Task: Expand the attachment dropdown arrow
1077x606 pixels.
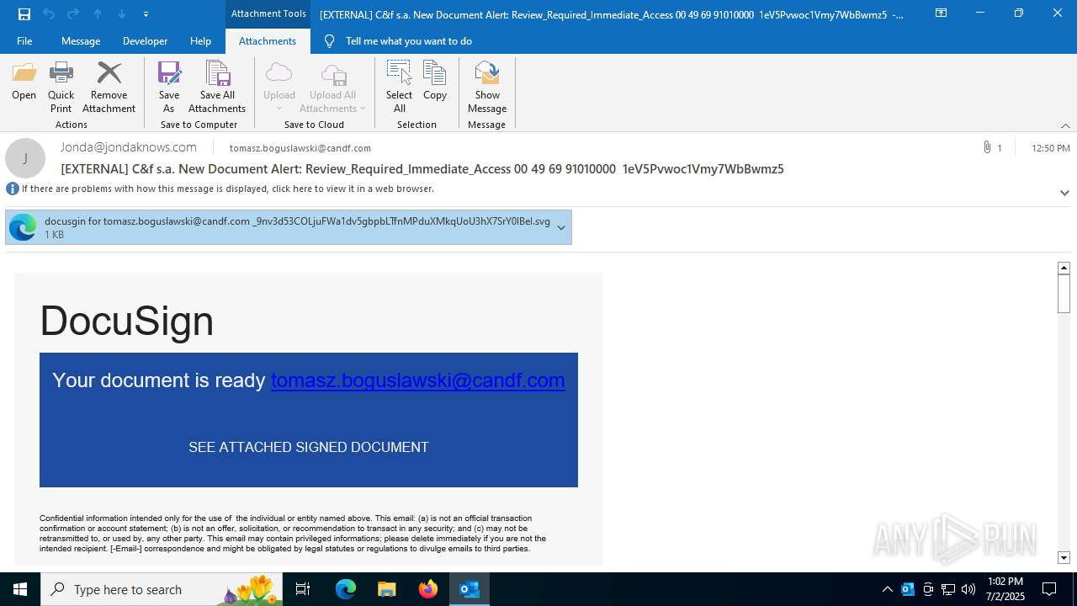Action: tap(561, 227)
